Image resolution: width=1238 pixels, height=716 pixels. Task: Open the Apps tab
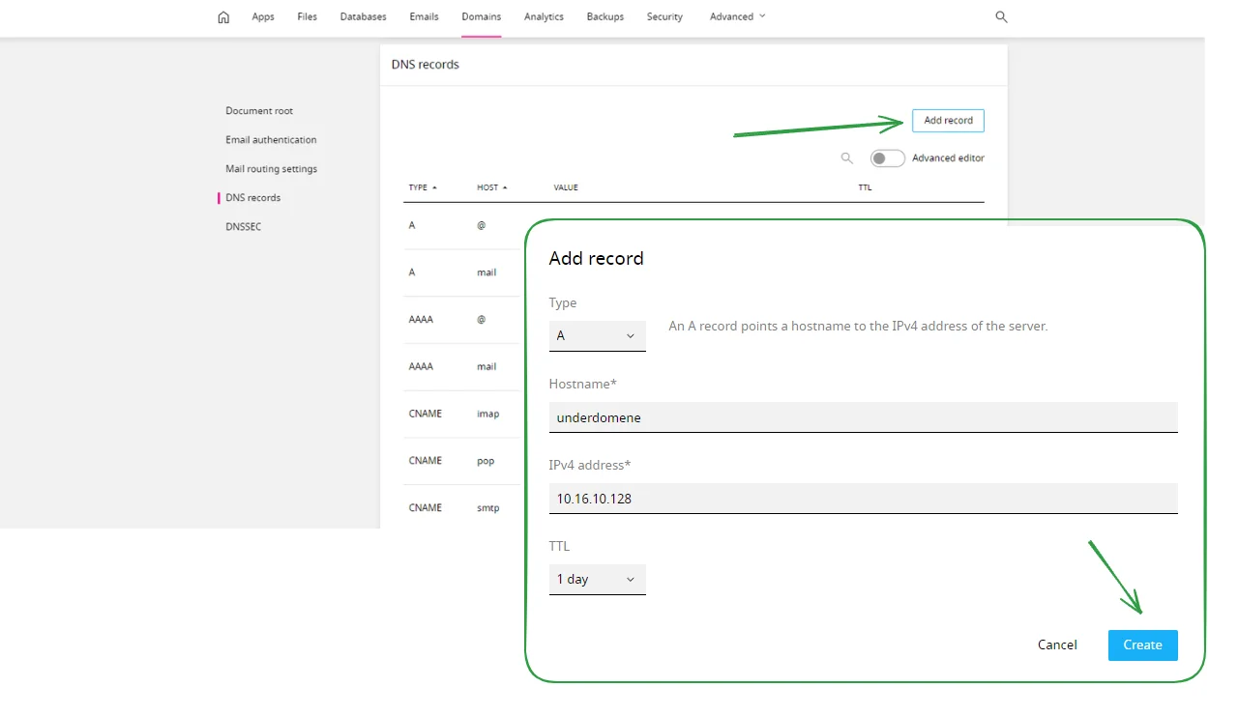click(x=263, y=17)
